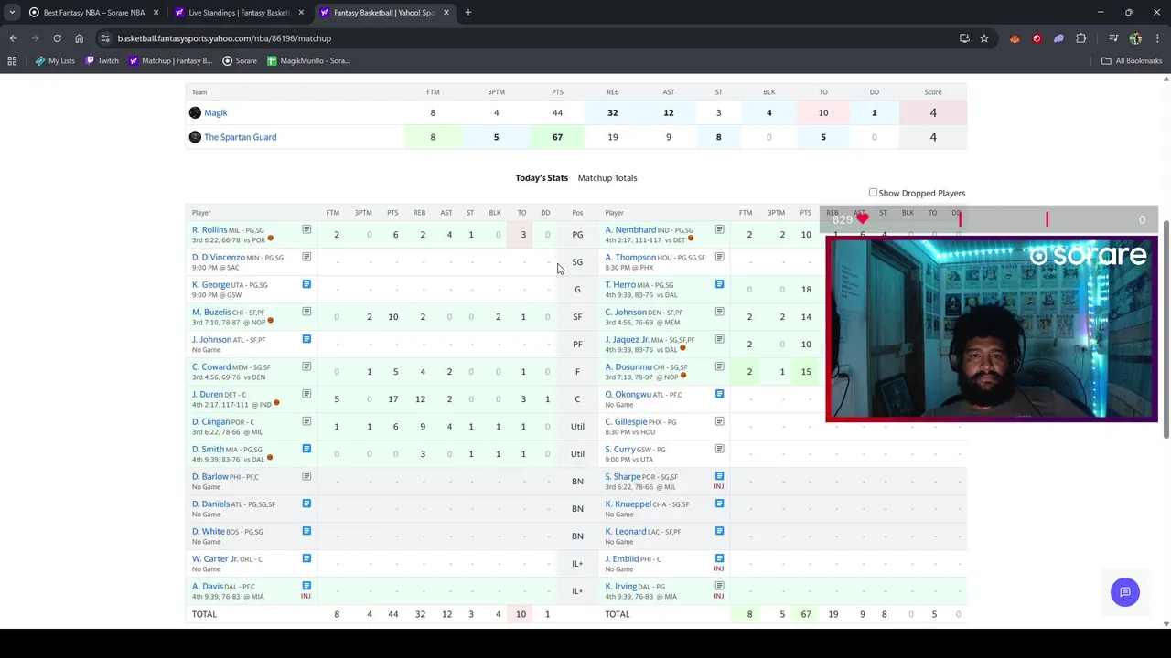
Task: Open notes icon for M. Buzelis
Action: click(306, 312)
